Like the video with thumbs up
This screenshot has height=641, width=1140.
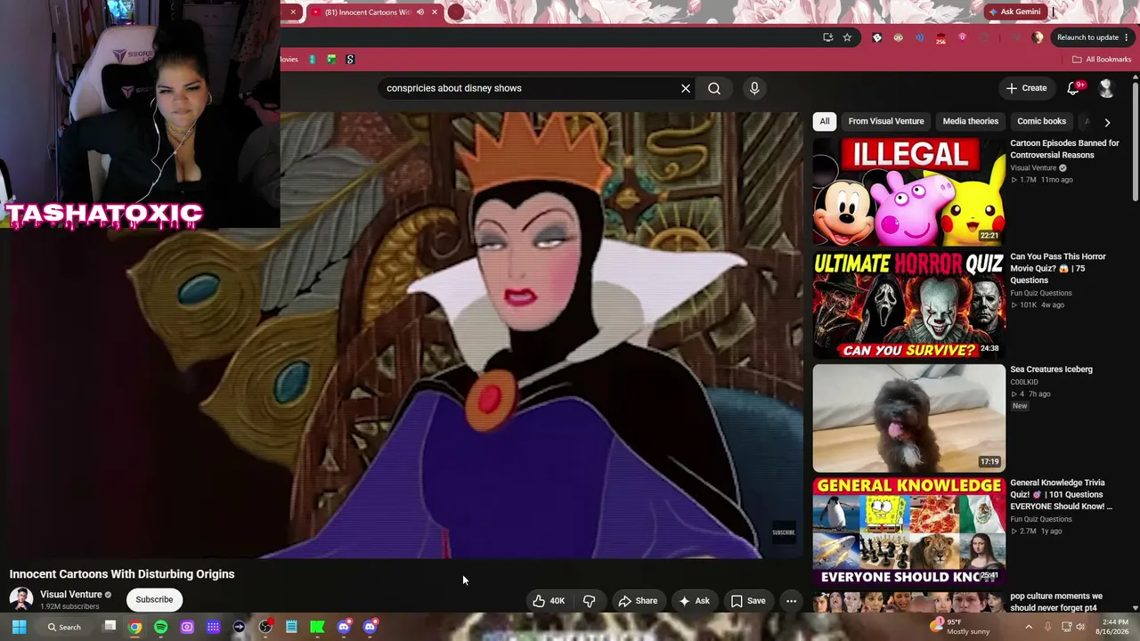(549, 601)
